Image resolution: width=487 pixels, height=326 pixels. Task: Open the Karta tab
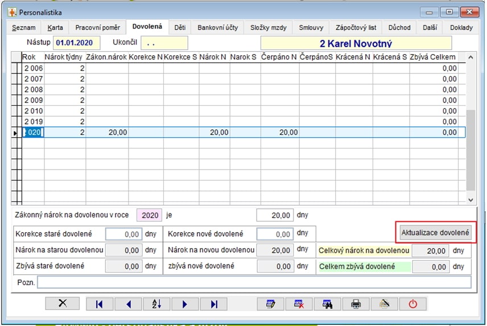(55, 28)
